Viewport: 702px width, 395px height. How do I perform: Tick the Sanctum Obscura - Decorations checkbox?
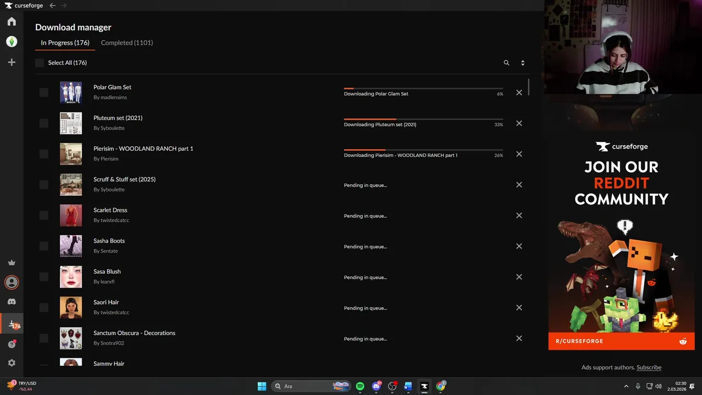pos(44,338)
